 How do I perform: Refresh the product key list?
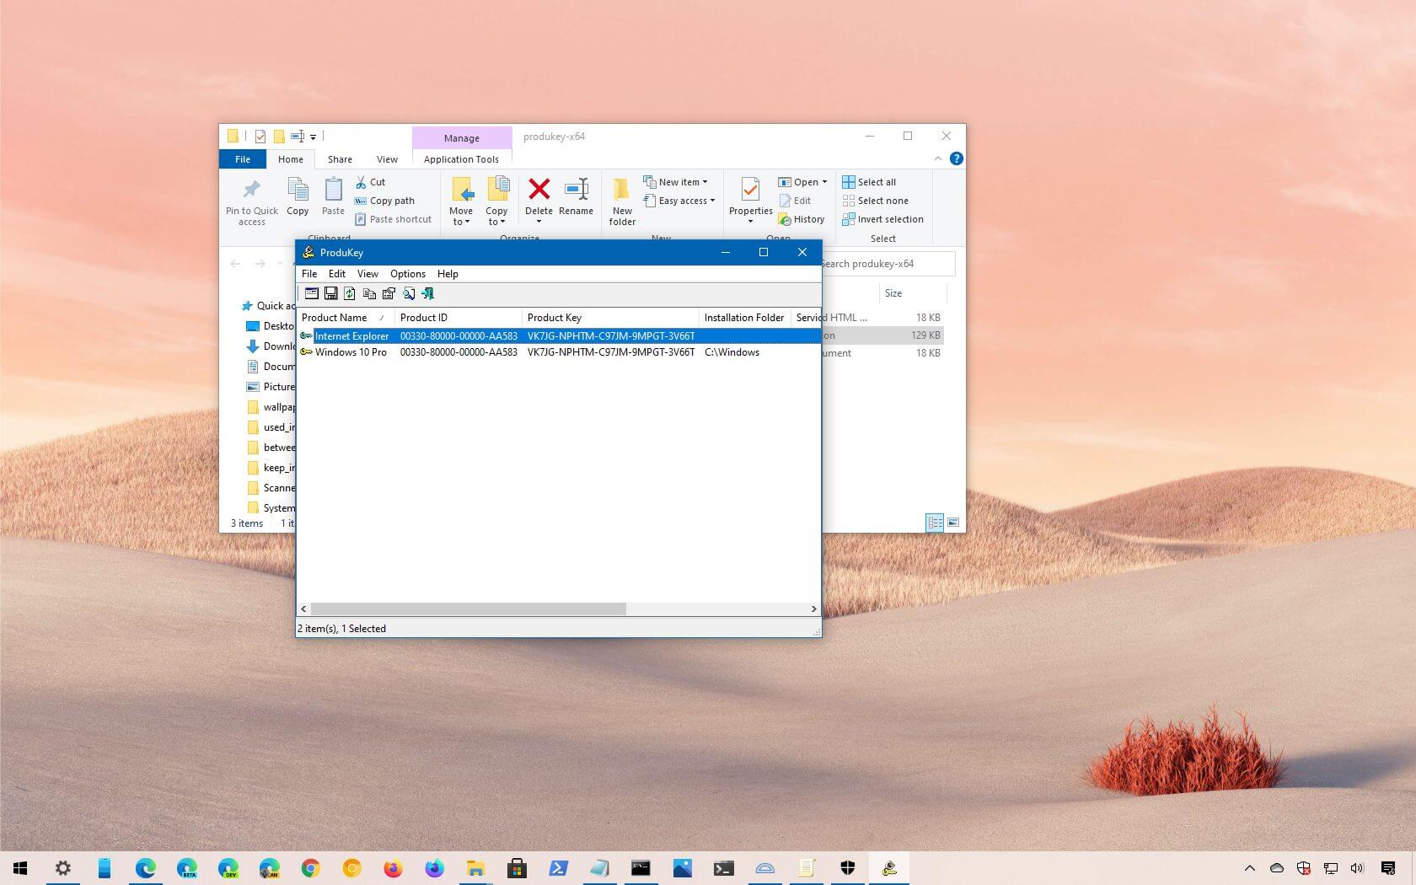[x=350, y=293]
